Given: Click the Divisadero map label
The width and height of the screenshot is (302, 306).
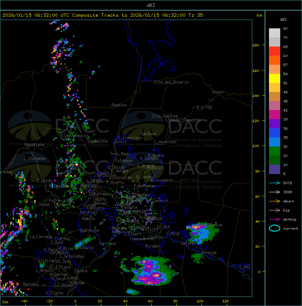Looking at the screenshot, I should coord(162,180).
